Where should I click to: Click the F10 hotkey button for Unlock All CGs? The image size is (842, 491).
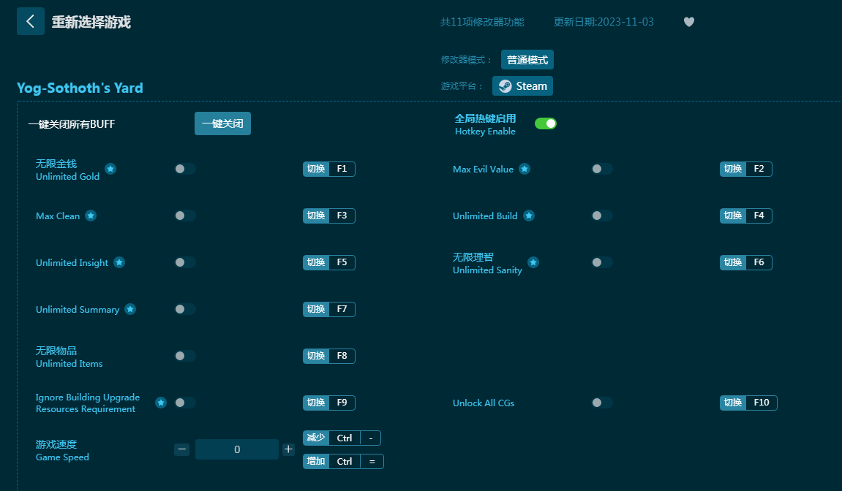pos(761,403)
